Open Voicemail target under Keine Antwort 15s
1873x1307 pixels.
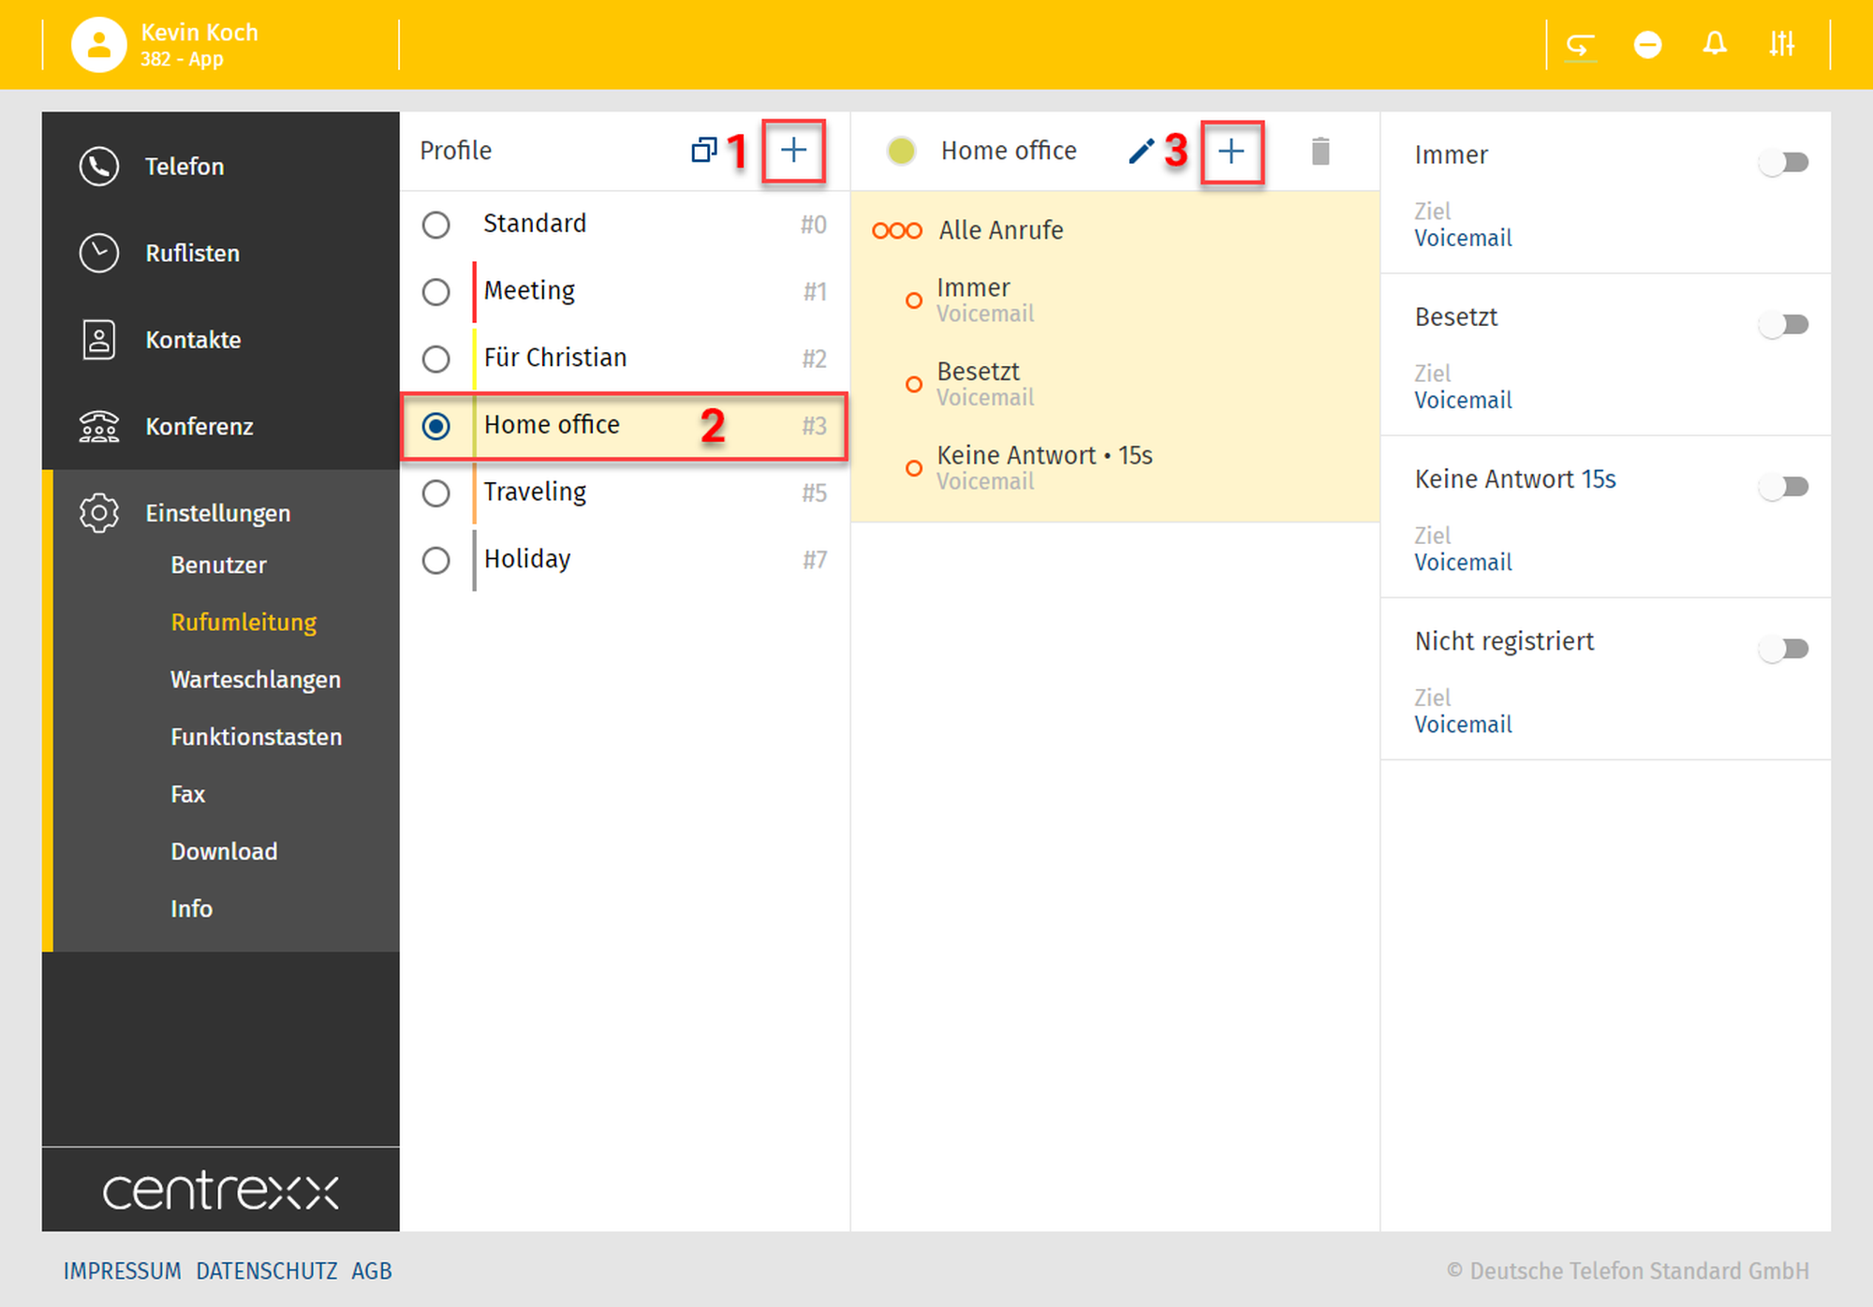click(x=1462, y=563)
